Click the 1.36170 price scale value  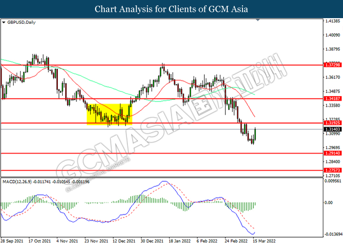[333, 77]
